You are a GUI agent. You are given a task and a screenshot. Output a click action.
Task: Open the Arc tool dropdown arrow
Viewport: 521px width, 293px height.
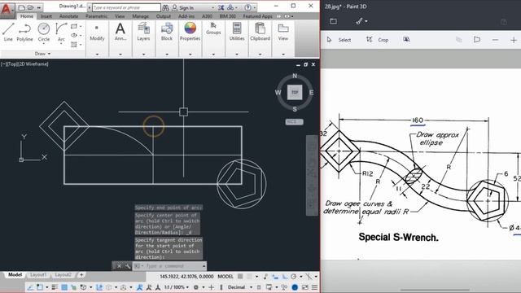point(61,44)
